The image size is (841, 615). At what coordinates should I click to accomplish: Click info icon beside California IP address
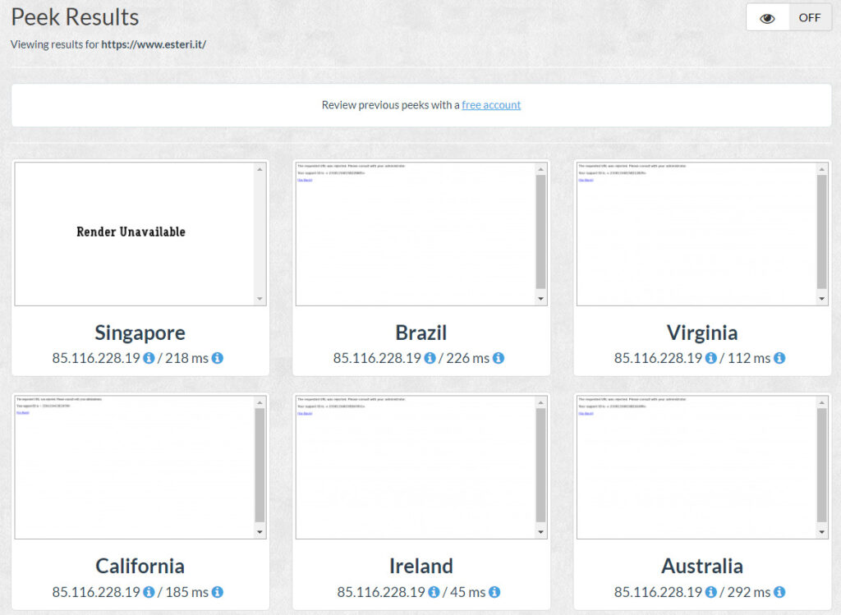coord(149,592)
